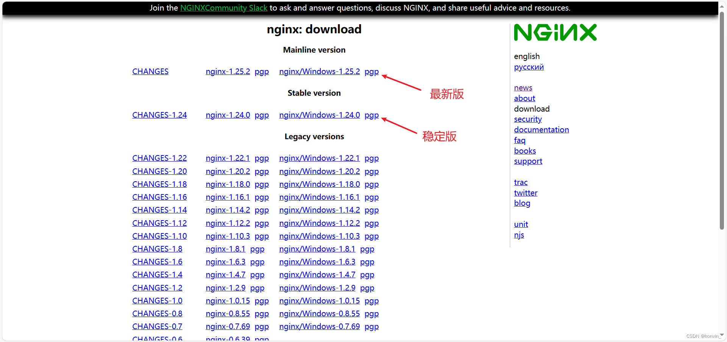Download nginx-1.6.3 source
The image size is (727, 342).
226,262
